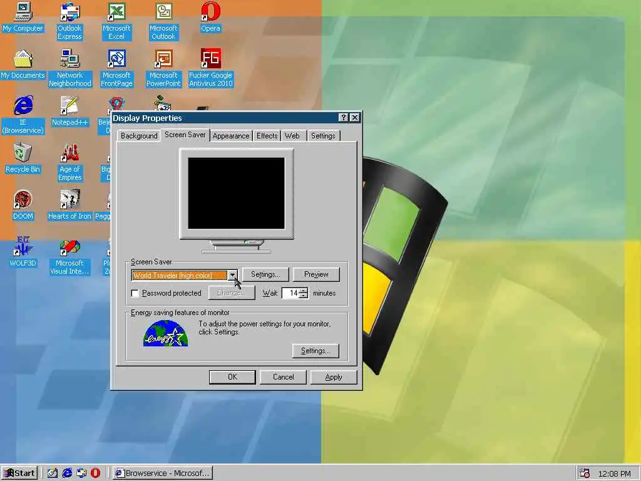Image resolution: width=641 pixels, height=481 pixels.
Task: Click the Apply button
Action: pos(334,377)
